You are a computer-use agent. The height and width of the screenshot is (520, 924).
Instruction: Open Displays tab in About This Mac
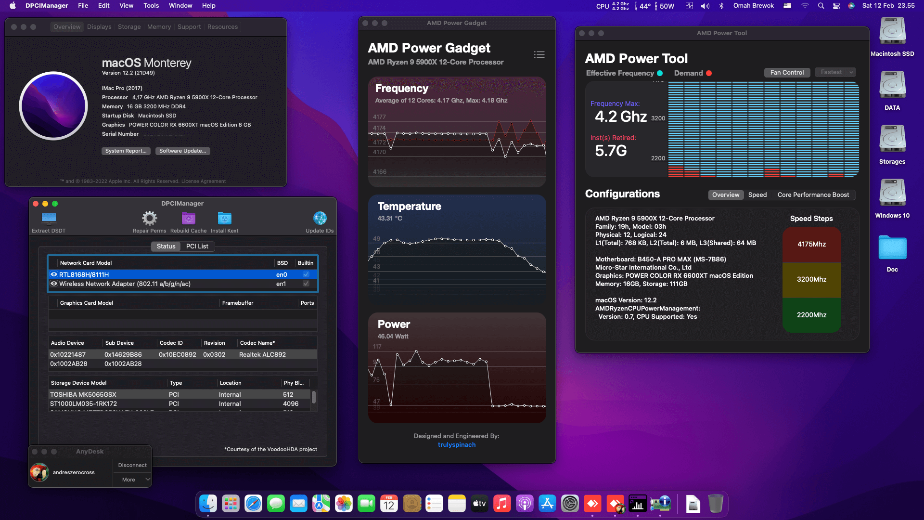[x=99, y=27]
